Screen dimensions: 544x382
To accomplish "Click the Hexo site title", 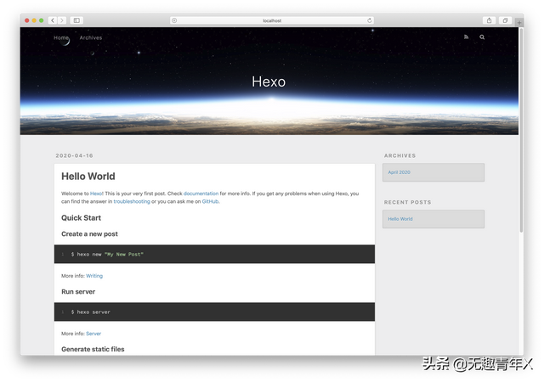I will [x=269, y=81].
